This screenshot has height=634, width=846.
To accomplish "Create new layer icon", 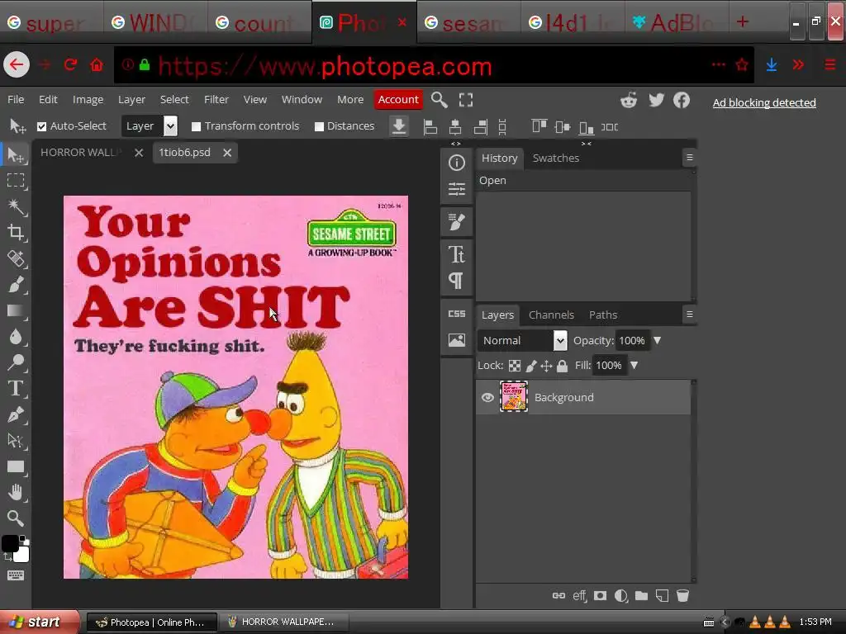I will coord(662,596).
